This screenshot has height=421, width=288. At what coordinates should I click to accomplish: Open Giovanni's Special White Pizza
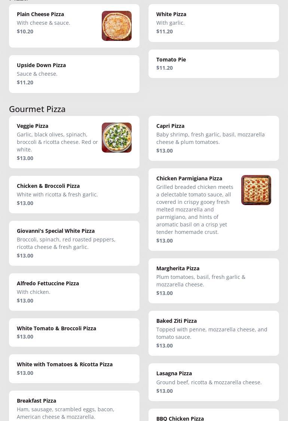74,243
